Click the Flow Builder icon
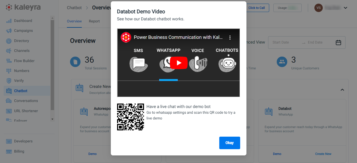The height and width of the screenshot is (163, 357). (9, 61)
